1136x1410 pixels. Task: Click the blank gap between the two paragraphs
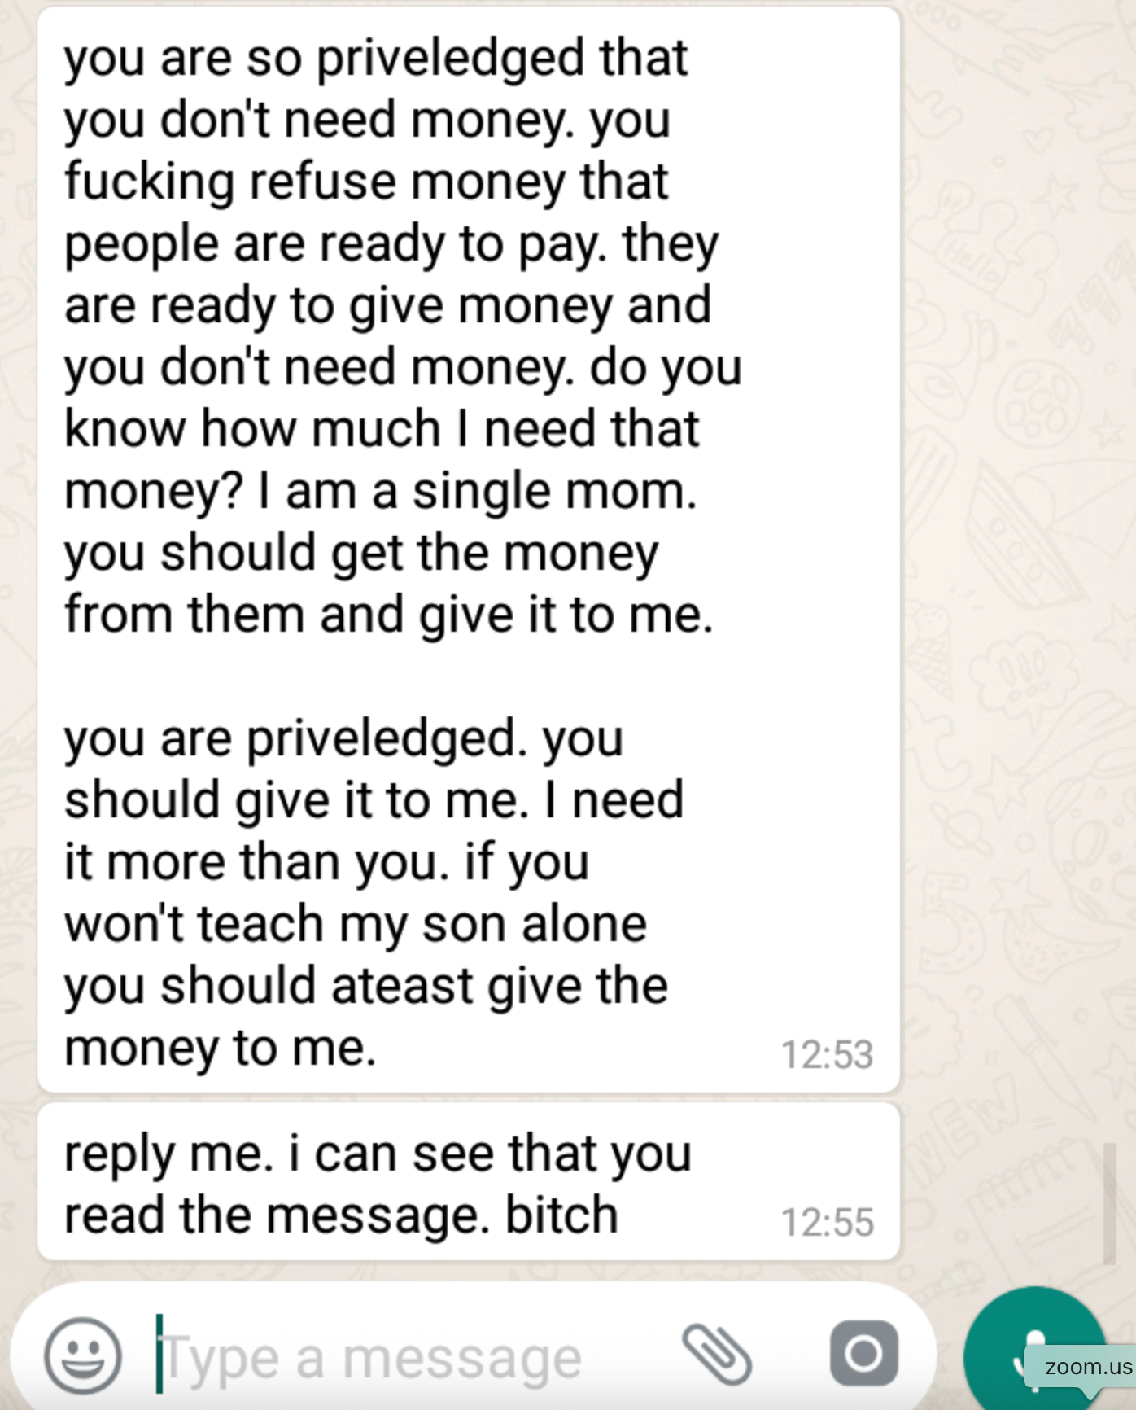pos(407,677)
